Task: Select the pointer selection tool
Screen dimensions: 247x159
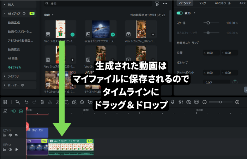Action: [x=17, y=102]
